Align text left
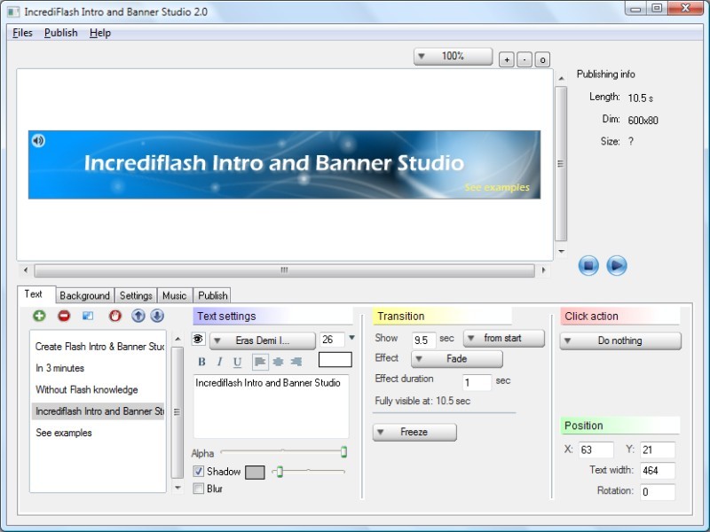Screen dimensions: 710x532 click(x=260, y=362)
